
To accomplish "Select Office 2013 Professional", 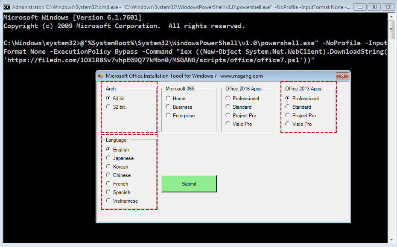I will pos(302,98).
